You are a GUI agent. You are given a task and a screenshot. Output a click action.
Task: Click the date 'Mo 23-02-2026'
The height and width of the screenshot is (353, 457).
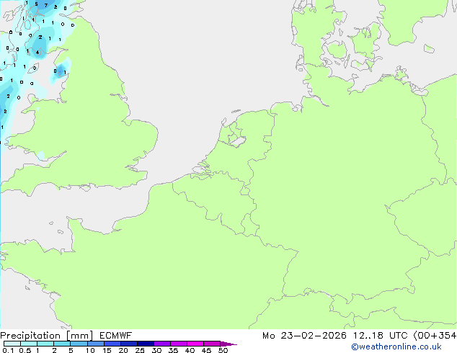[x=304, y=336]
